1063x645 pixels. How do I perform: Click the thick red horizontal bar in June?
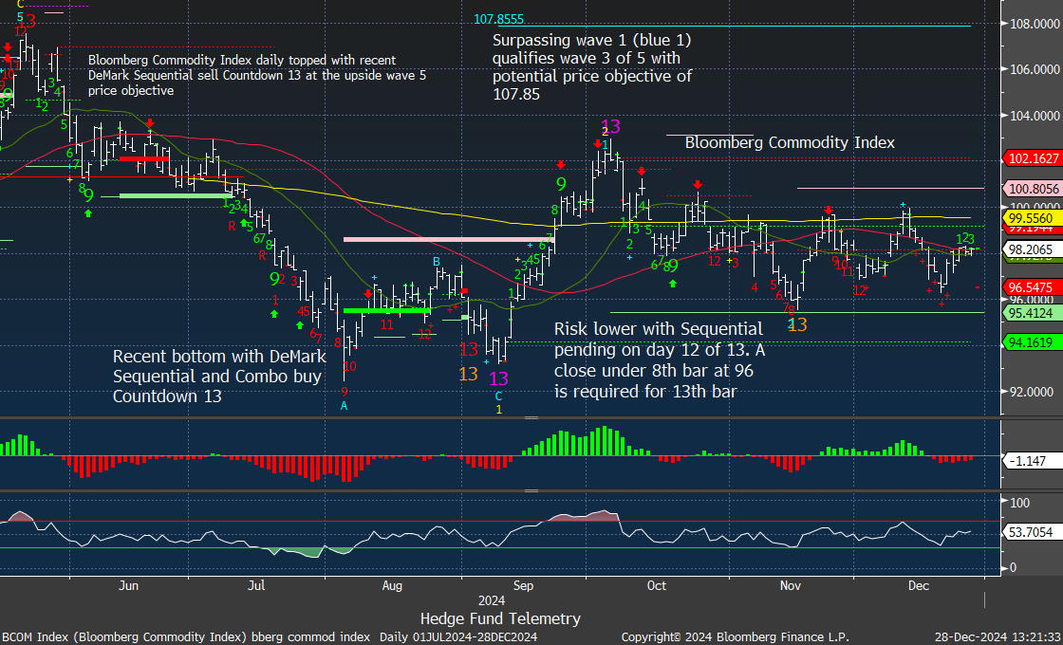(x=143, y=158)
